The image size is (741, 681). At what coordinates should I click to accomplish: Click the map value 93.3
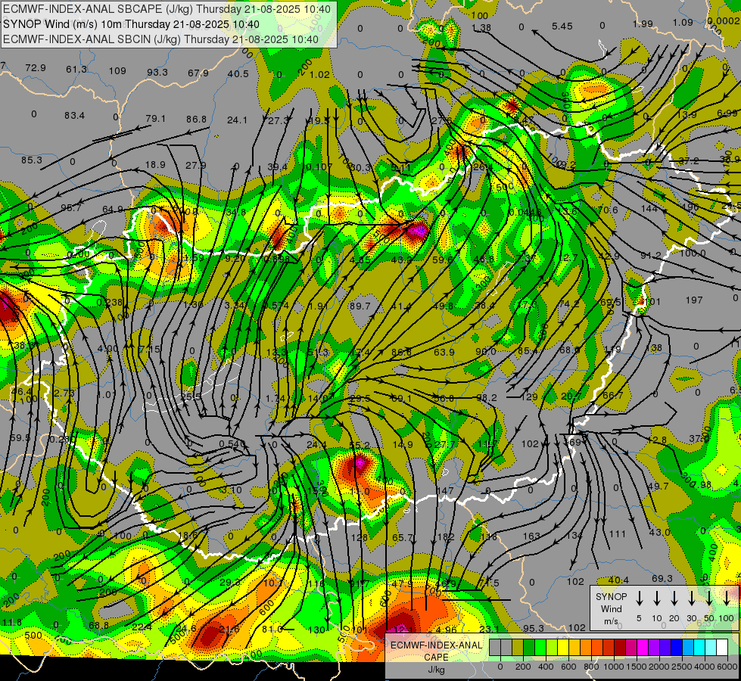point(157,73)
